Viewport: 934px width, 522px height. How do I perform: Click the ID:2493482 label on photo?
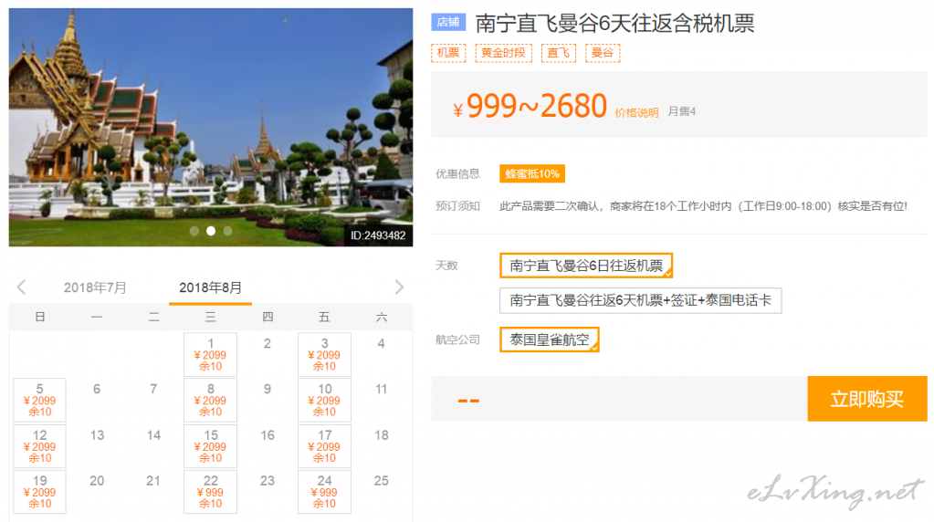(378, 235)
